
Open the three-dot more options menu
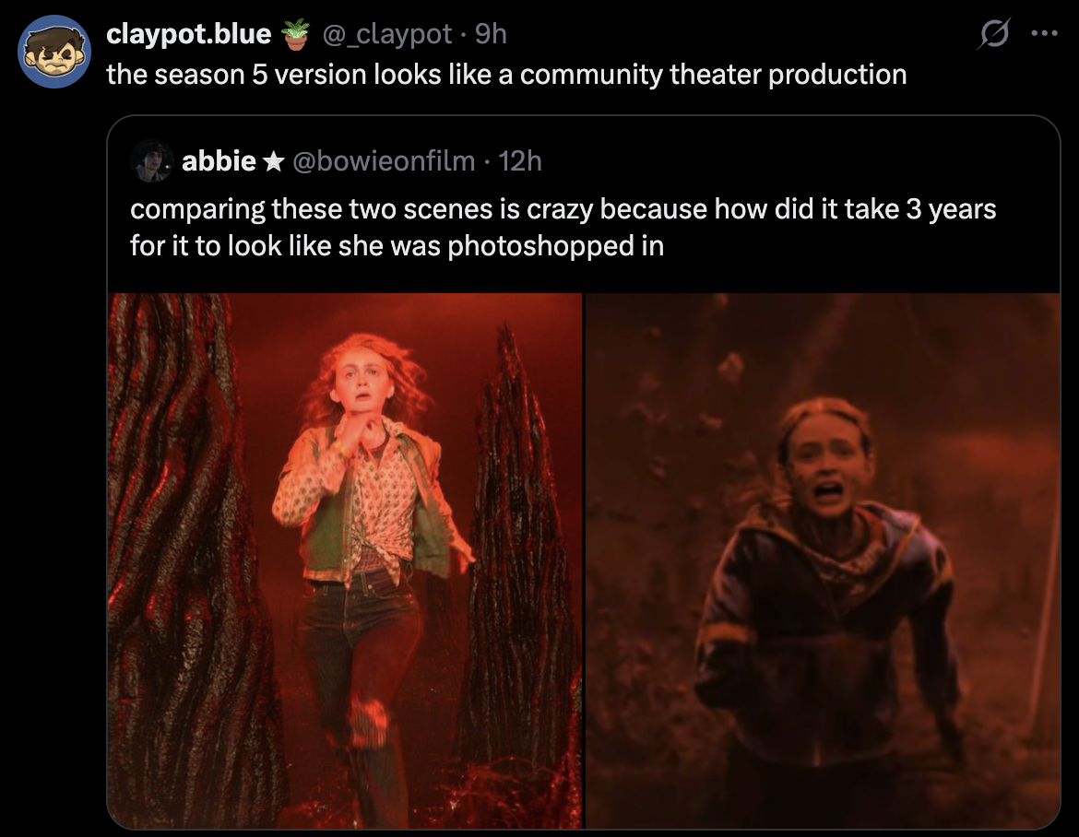[x=1045, y=33]
